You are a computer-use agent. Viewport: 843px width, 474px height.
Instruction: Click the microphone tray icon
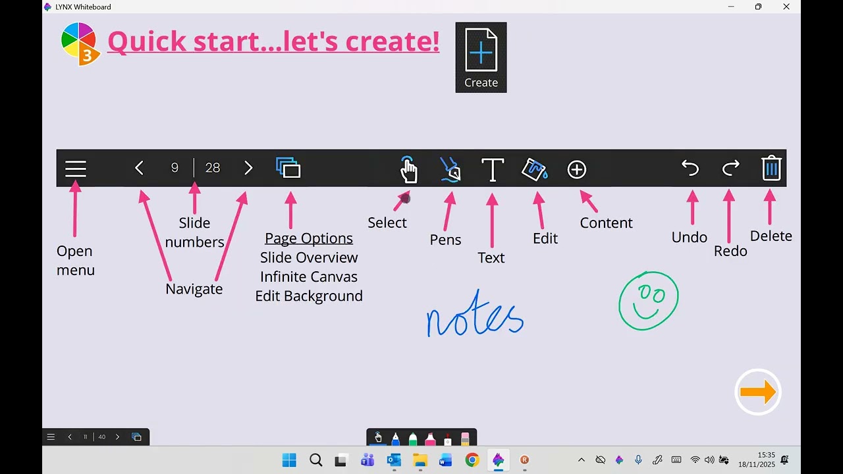pyautogui.click(x=638, y=460)
